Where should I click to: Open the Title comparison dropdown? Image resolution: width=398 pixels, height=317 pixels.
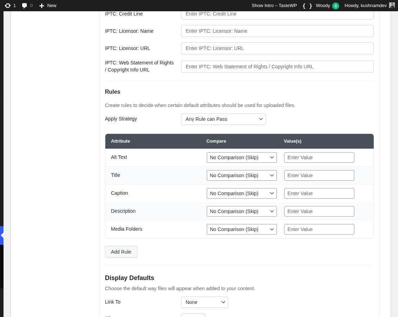[242, 175]
